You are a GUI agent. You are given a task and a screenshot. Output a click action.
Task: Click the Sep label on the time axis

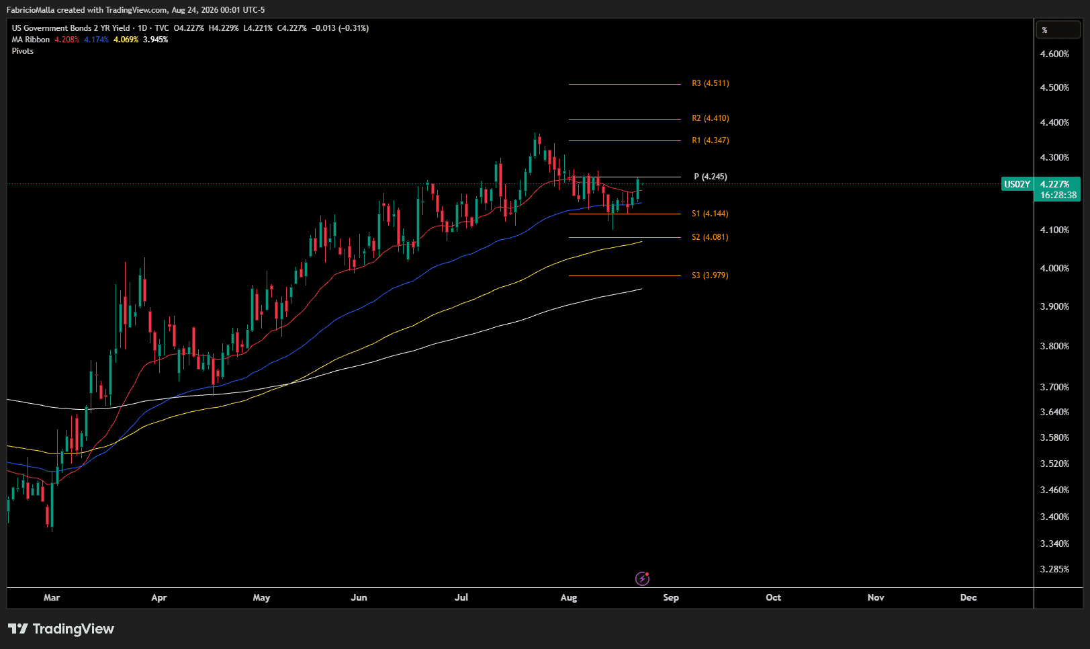tap(671, 597)
